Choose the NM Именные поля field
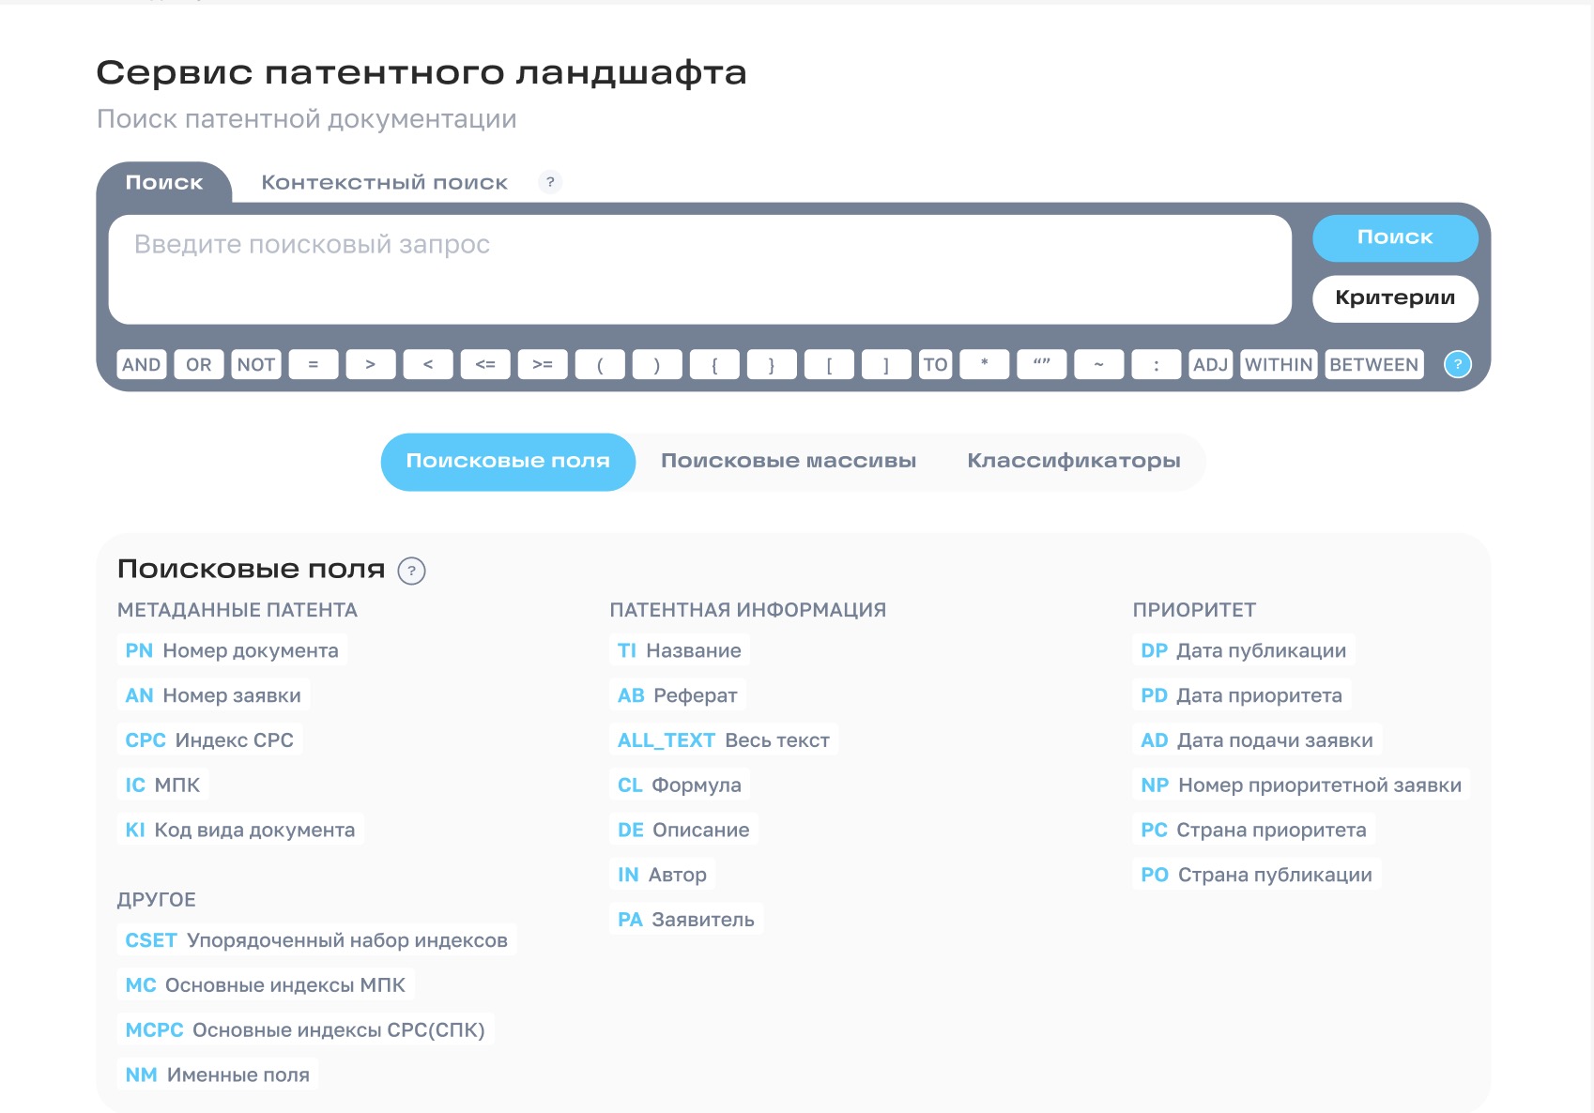 click(218, 1075)
